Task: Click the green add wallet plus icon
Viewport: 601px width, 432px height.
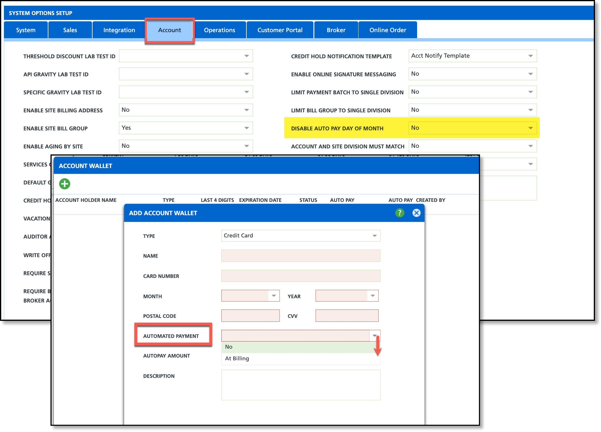Action: click(x=65, y=184)
